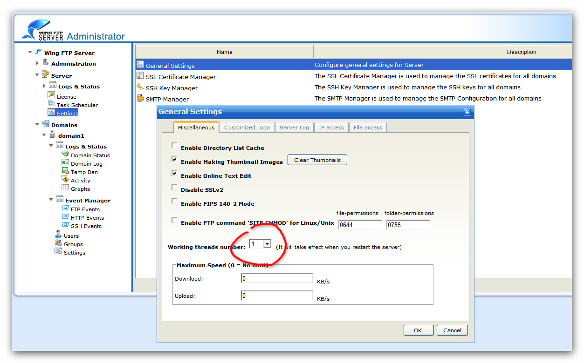Click the Graphs icon
This screenshot has height=363, width=584.
pos(65,188)
